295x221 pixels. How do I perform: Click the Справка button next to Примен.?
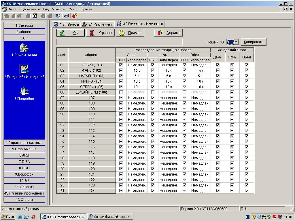point(169,33)
